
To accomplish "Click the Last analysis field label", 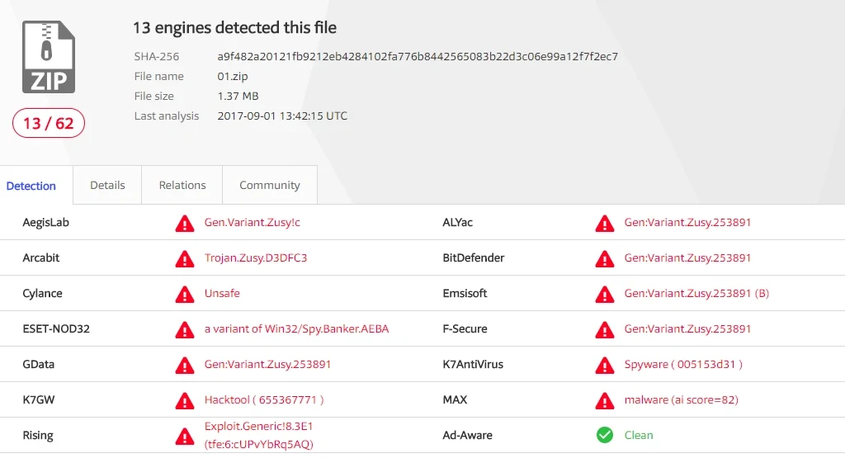I will click(x=167, y=116).
